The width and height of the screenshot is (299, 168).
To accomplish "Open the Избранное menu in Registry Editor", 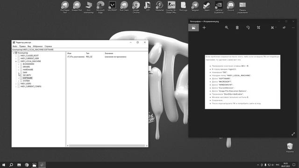I will click(38, 46).
